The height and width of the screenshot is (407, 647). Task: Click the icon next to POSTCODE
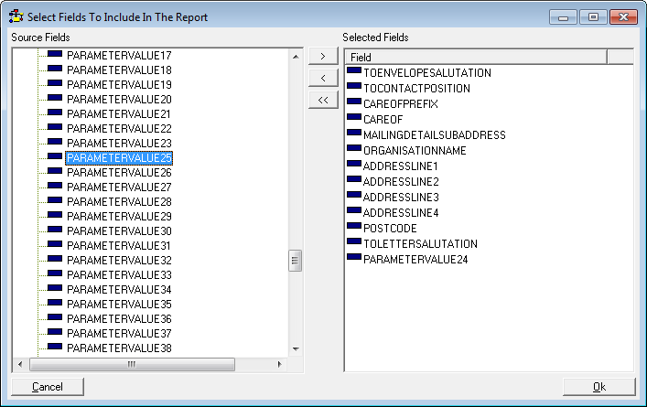click(x=354, y=226)
